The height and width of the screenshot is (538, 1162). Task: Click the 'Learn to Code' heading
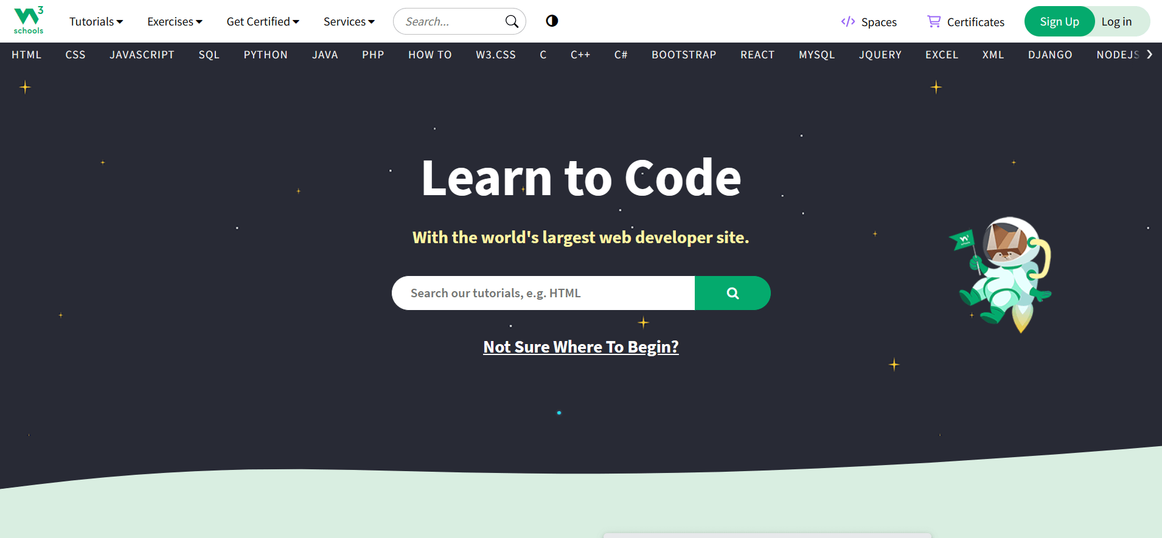click(x=581, y=178)
